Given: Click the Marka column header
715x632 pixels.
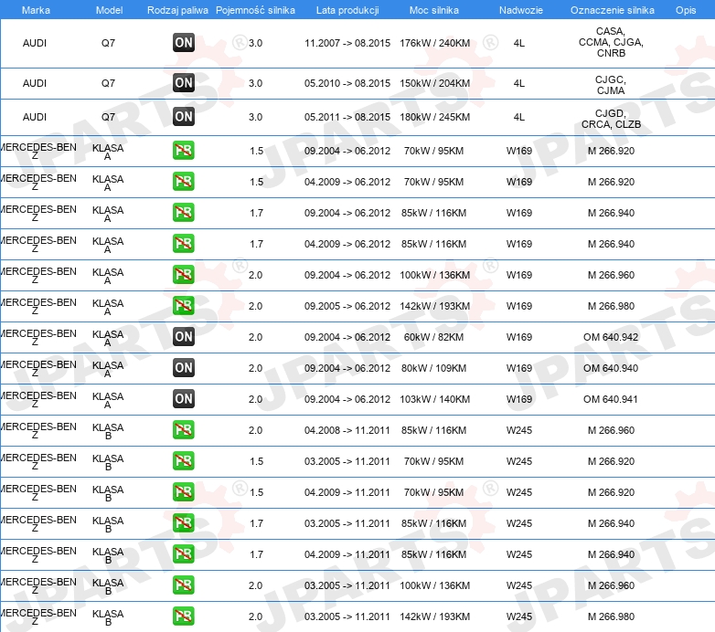Looking at the screenshot, I should (x=36, y=10).
